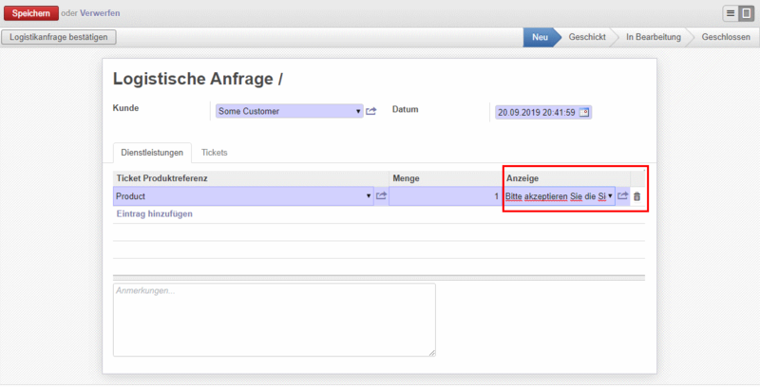Screen dimensions: 760x387
Task: Switch to form view icon
Action: [x=746, y=13]
